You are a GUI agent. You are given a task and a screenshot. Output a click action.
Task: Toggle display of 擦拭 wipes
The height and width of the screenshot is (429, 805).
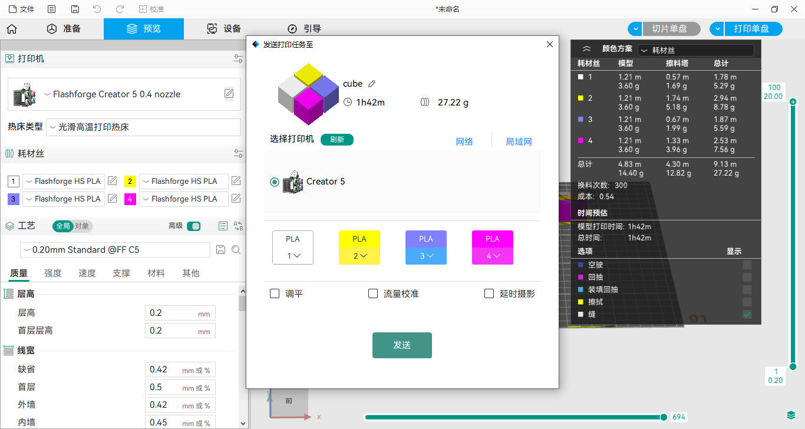[747, 302]
